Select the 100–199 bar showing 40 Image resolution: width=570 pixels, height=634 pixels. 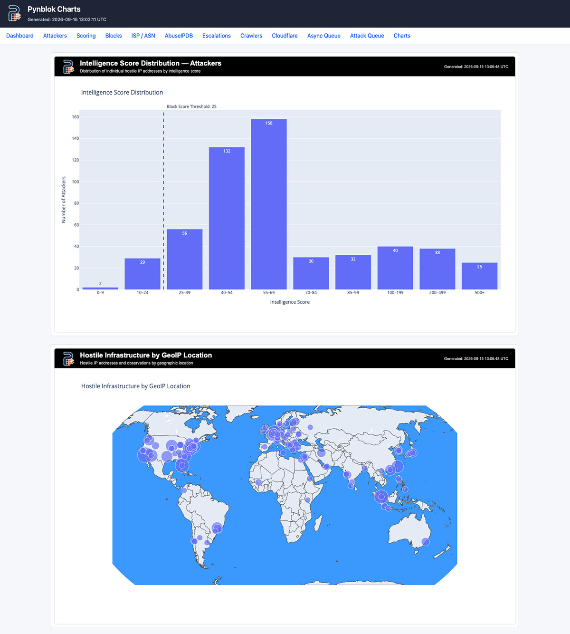click(395, 268)
